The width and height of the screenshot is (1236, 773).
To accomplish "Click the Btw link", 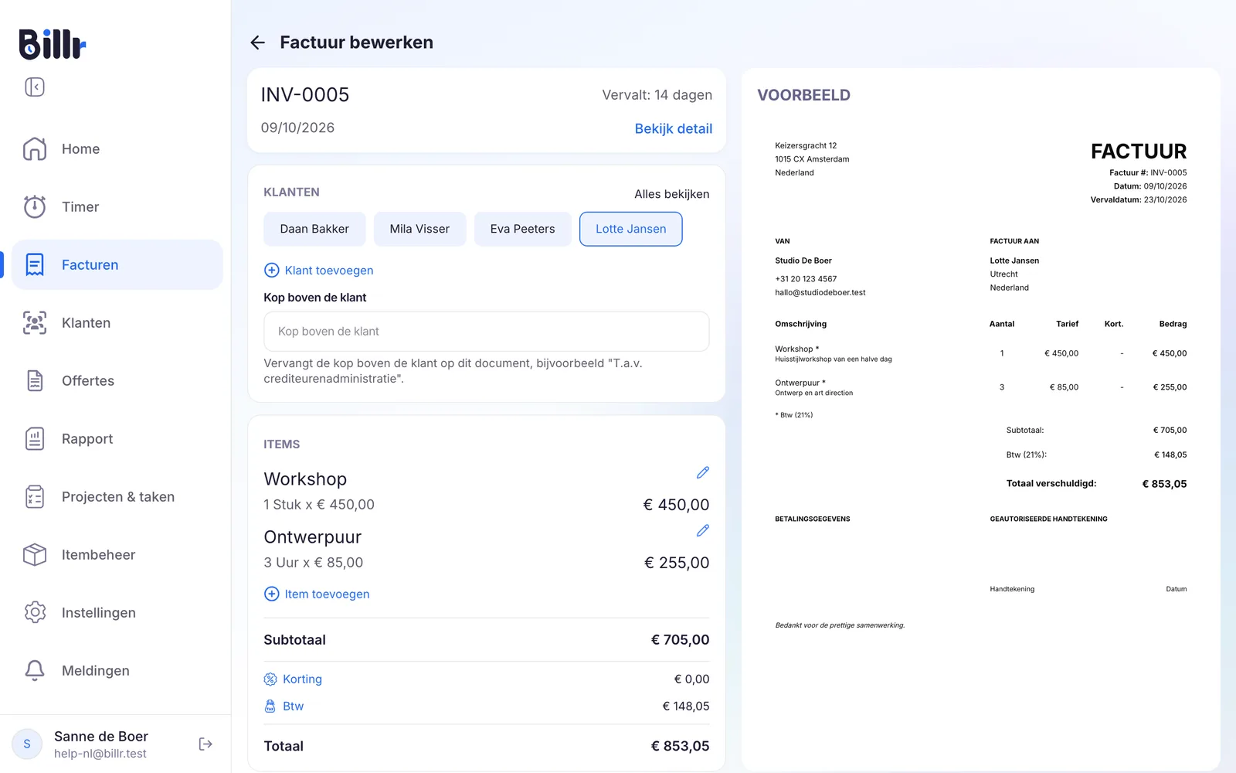I will coord(284,706).
